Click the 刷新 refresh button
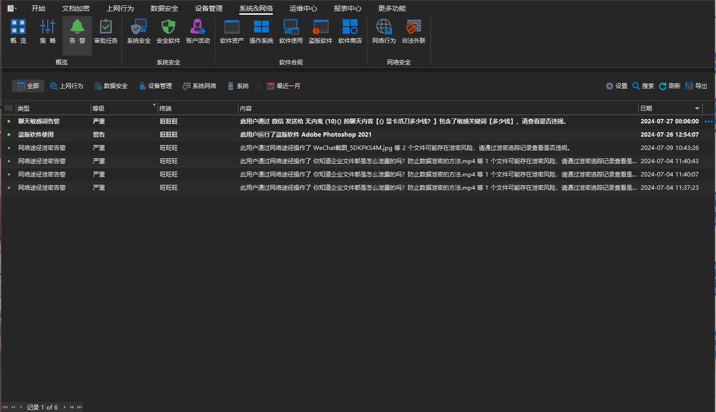This screenshot has height=412, width=716. (670, 86)
